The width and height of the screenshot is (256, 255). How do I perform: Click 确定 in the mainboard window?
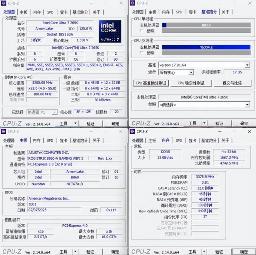[x=115, y=252]
